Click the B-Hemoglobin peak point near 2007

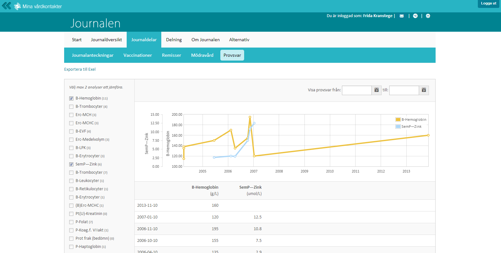pyautogui.click(x=250, y=117)
